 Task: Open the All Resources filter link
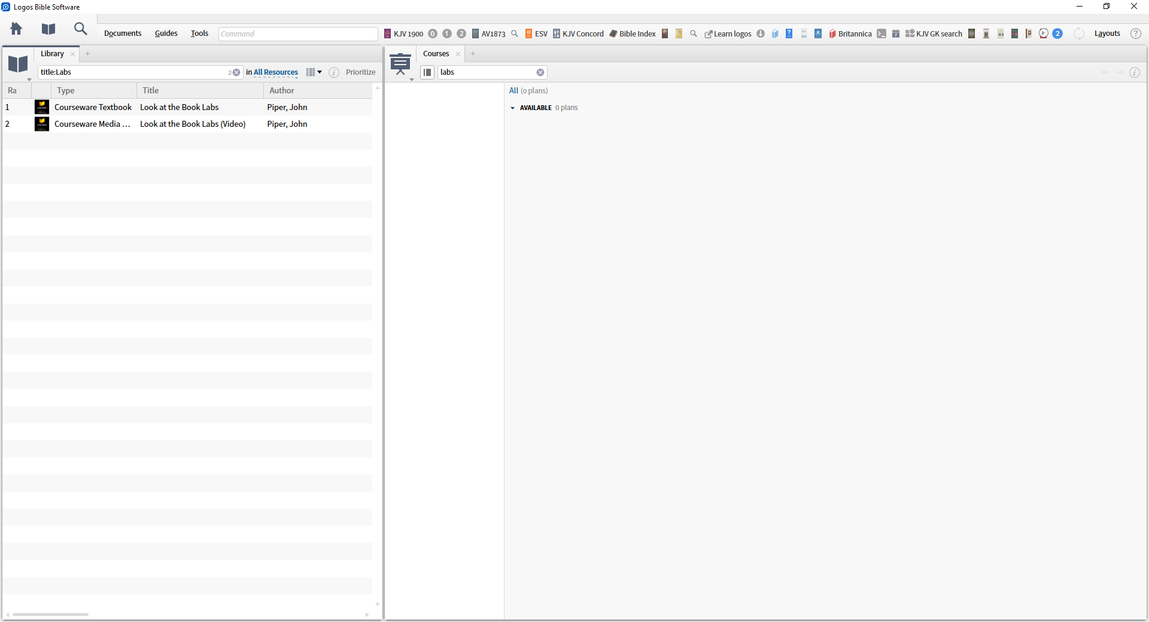click(x=276, y=72)
